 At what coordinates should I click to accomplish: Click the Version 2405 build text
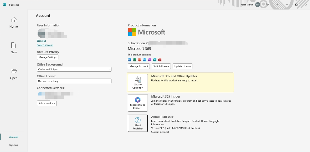tap(175, 128)
